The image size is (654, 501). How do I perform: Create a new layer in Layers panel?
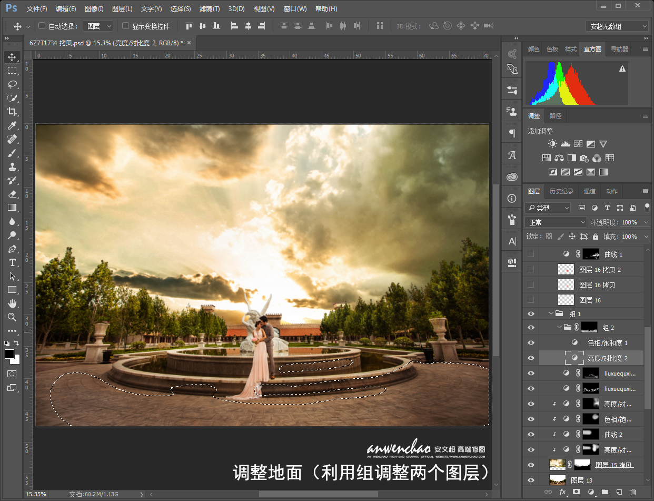pos(619,492)
